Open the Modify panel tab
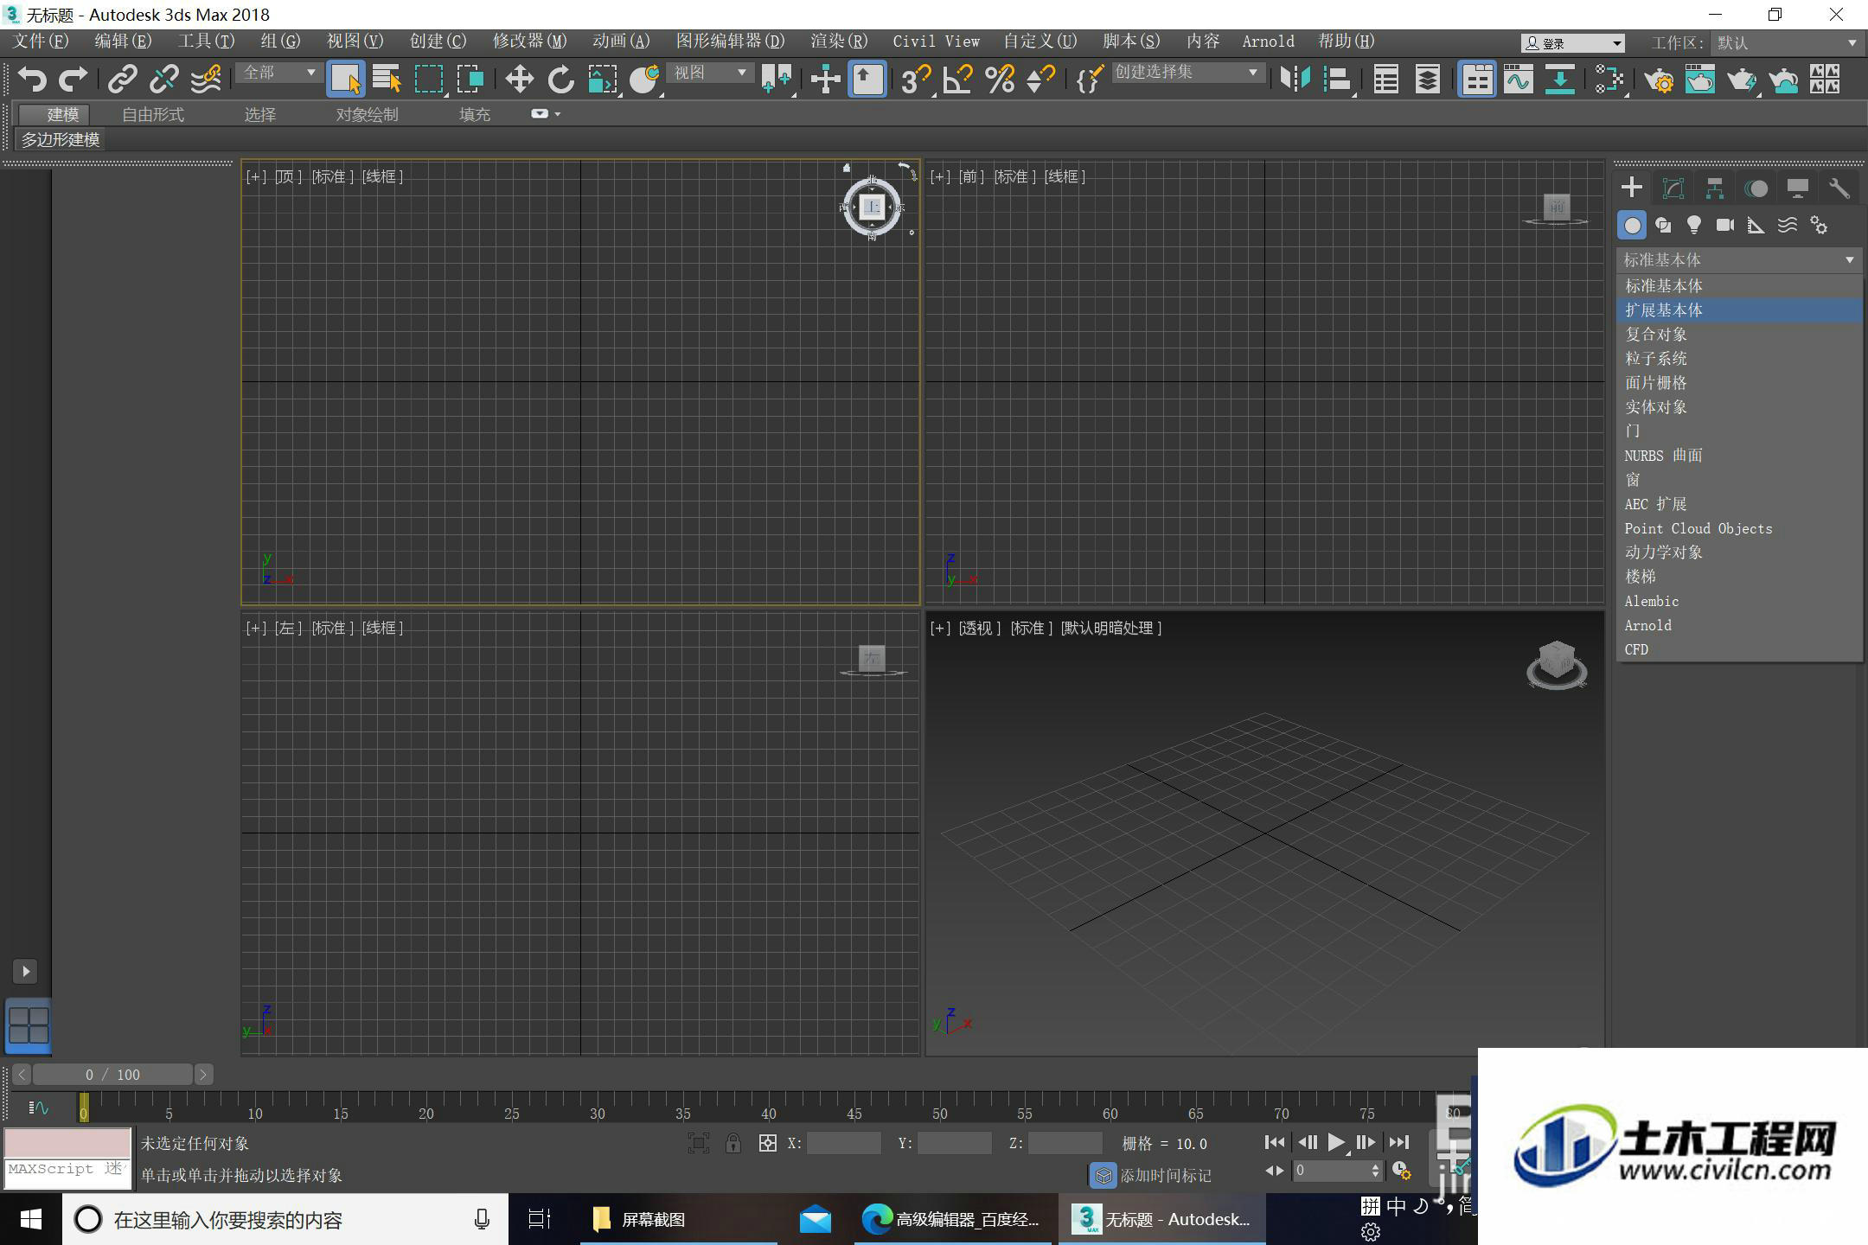This screenshot has height=1245, width=1868. pyautogui.click(x=1673, y=188)
